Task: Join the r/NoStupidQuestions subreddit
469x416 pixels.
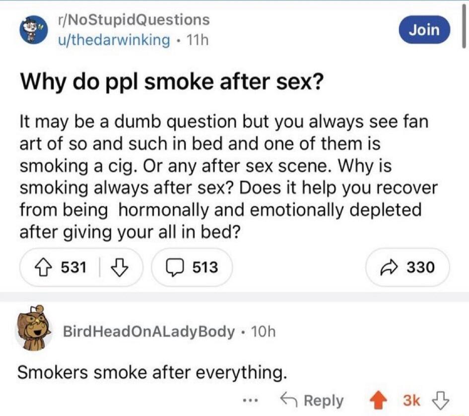Action: click(x=424, y=30)
